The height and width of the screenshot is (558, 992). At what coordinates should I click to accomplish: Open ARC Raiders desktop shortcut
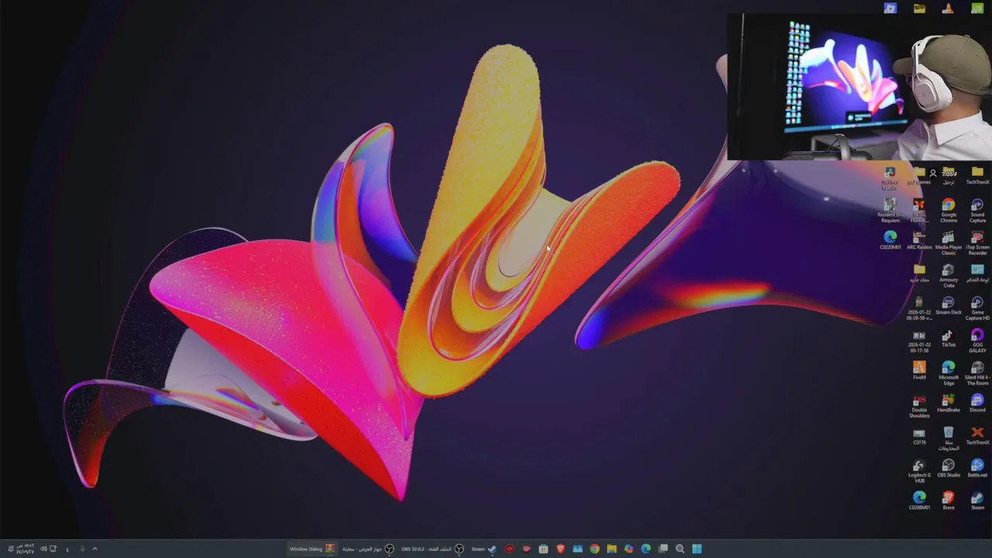pyautogui.click(x=919, y=242)
